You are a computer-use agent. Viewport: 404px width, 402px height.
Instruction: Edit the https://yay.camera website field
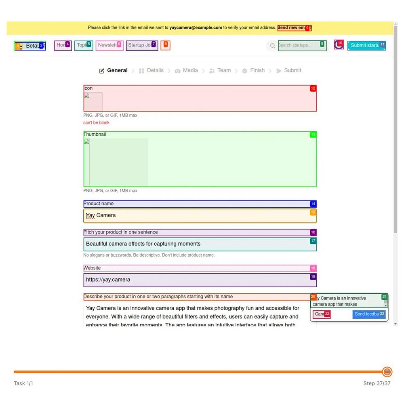200,280
